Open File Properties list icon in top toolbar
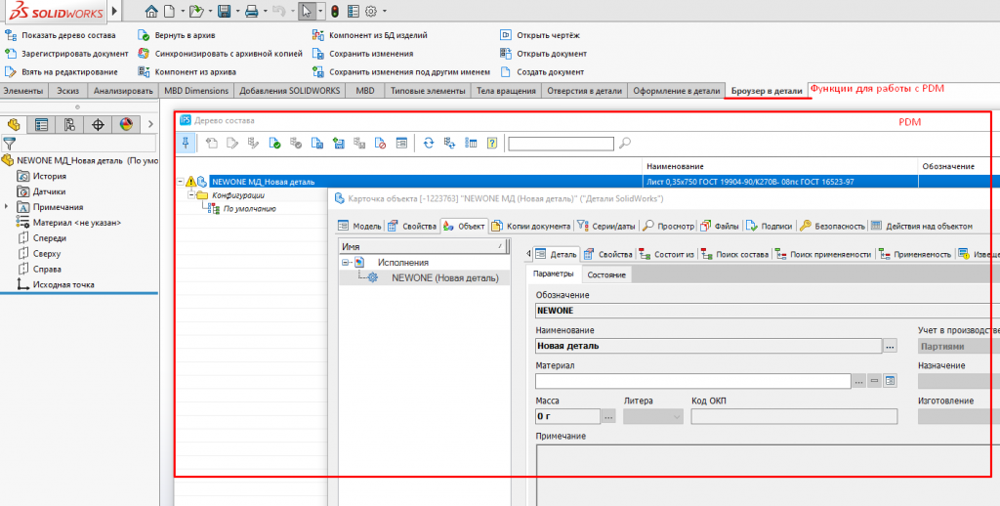The height and width of the screenshot is (506, 1000). tap(354, 12)
